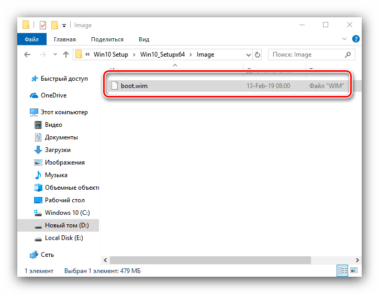Click the Properties checkmark icon in the title bar
Screen dimensions: 379x294
pos(43,25)
